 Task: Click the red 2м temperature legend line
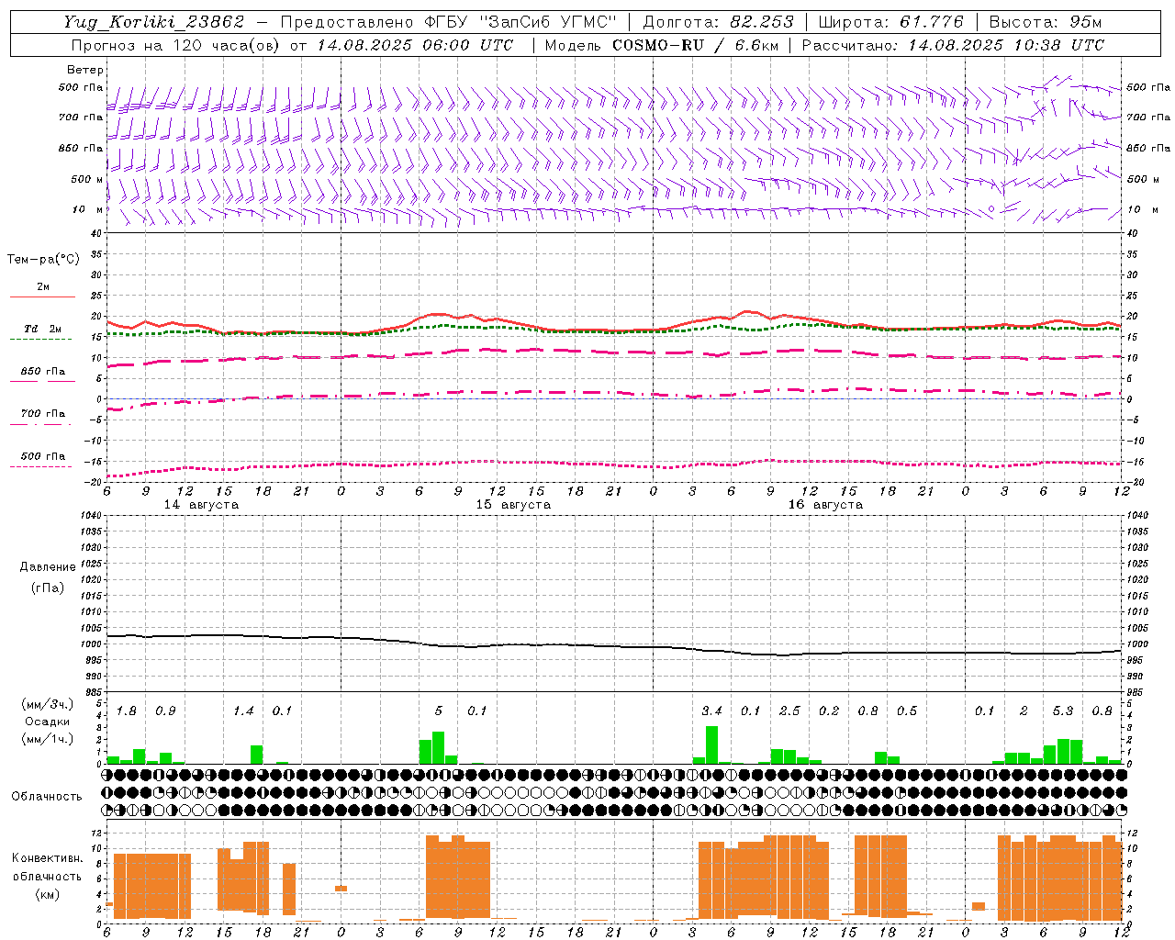[x=42, y=297]
